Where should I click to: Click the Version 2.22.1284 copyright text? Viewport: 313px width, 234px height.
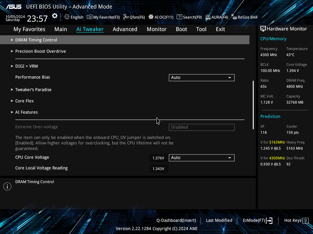tap(156, 229)
